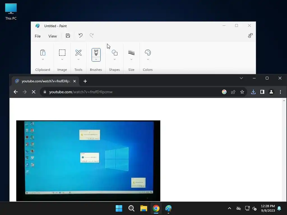The width and height of the screenshot is (287, 215).
Task: Click the network status tray icon
Action: point(247,208)
